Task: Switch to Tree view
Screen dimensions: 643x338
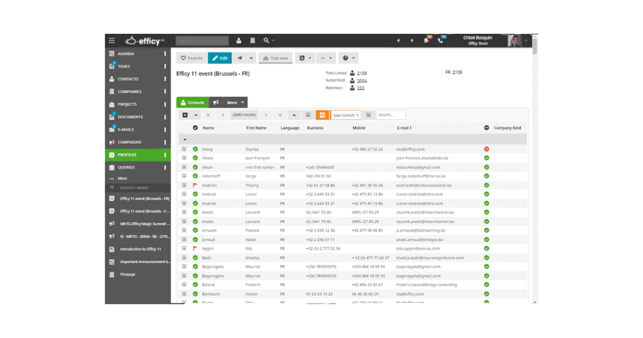Action: coord(275,58)
